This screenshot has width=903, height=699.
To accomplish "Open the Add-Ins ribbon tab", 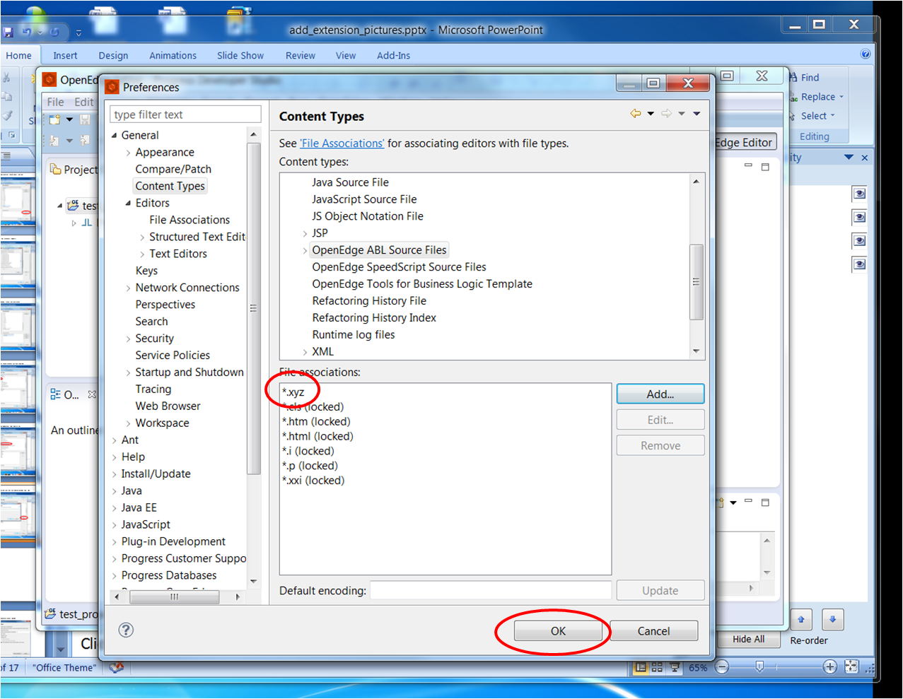I will 393,56.
